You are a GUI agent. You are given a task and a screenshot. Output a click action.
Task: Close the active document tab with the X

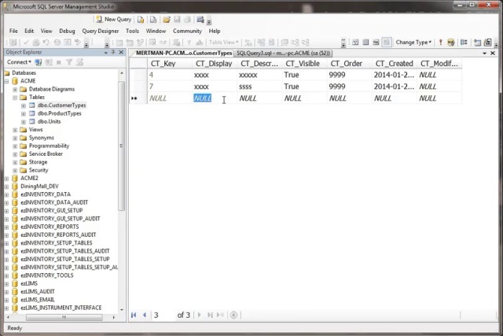click(493, 53)
